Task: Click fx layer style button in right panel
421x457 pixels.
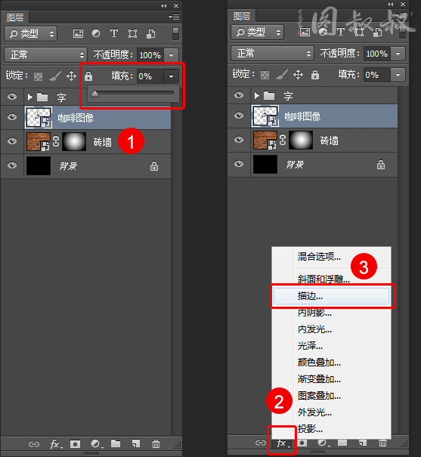Action: point(282,443)
